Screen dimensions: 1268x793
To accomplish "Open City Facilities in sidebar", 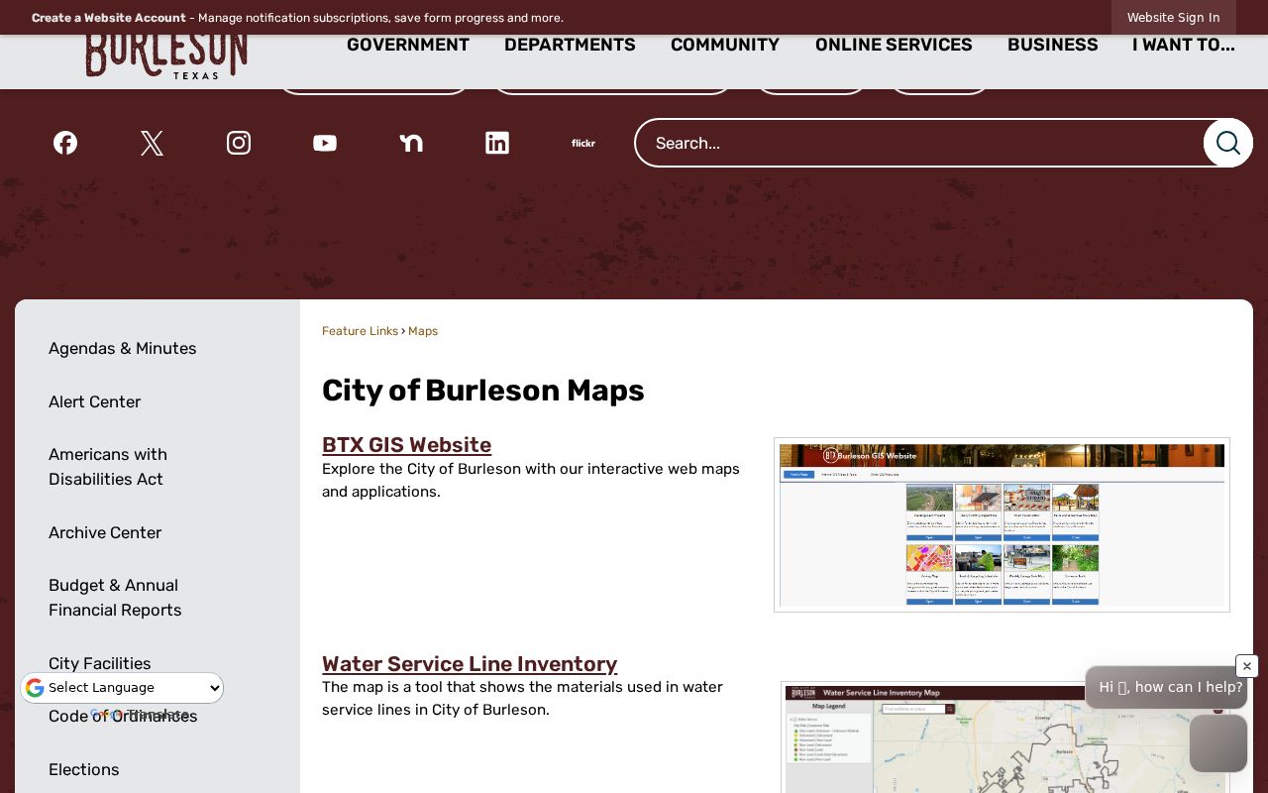I will pyautogui.click(x=100, y=663).
